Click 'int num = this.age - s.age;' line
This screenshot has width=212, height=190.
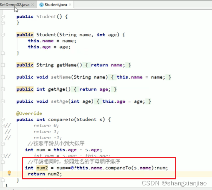coord(63,150)
